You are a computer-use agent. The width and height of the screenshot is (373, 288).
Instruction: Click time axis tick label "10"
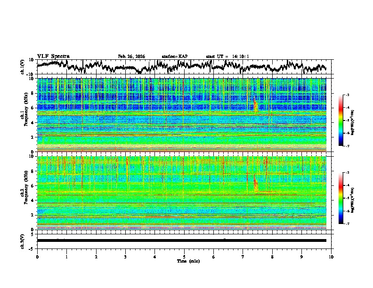point(331,257)
